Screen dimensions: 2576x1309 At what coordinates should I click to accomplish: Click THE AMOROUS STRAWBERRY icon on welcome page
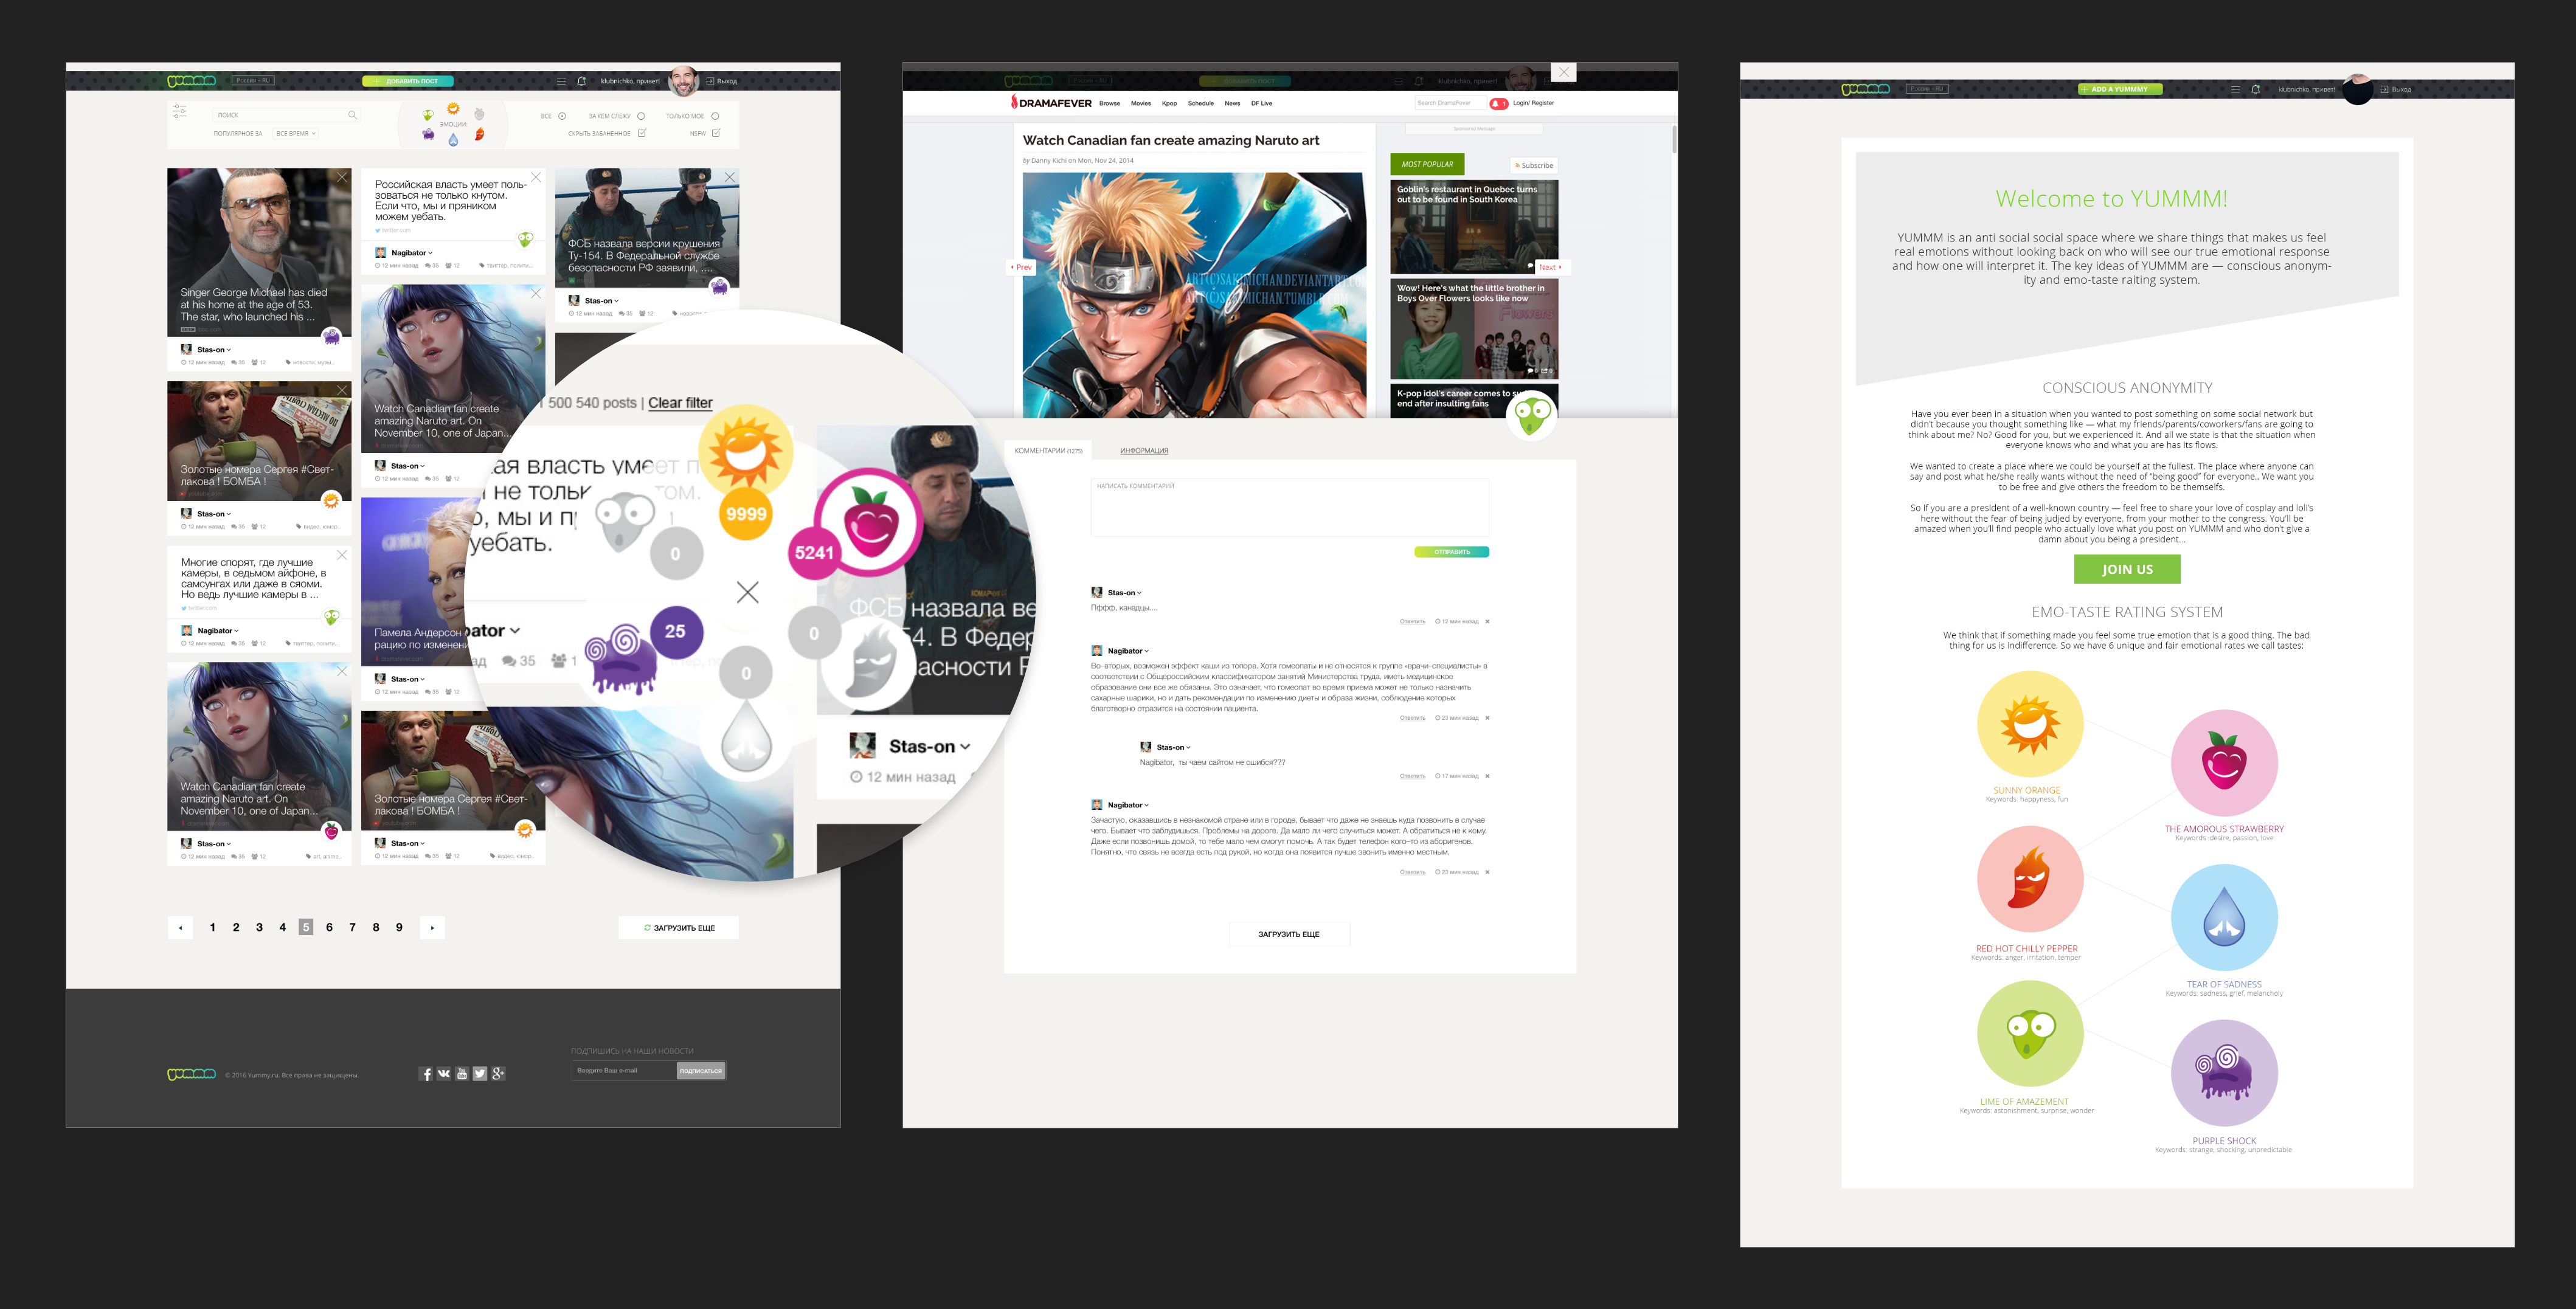[2224, 763]
